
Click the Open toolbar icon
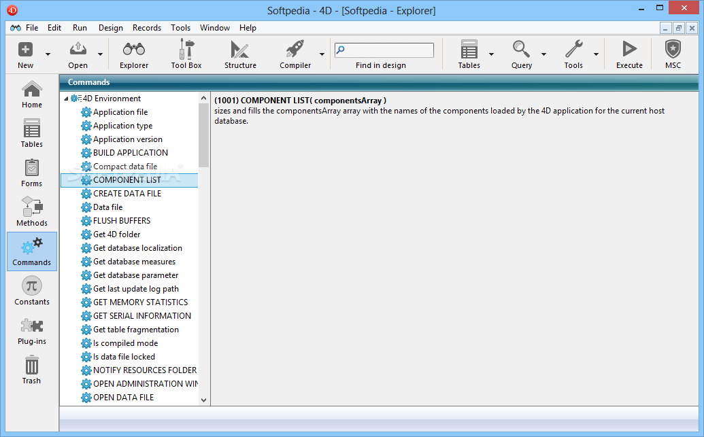coord(78,49)
